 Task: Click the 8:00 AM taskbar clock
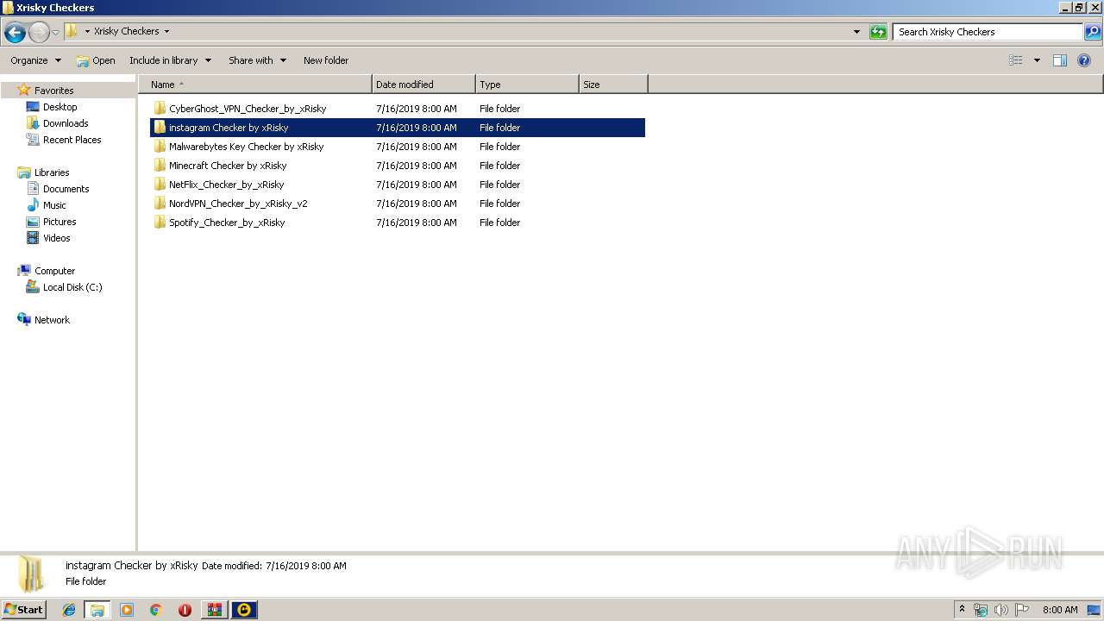point(1060,610)
